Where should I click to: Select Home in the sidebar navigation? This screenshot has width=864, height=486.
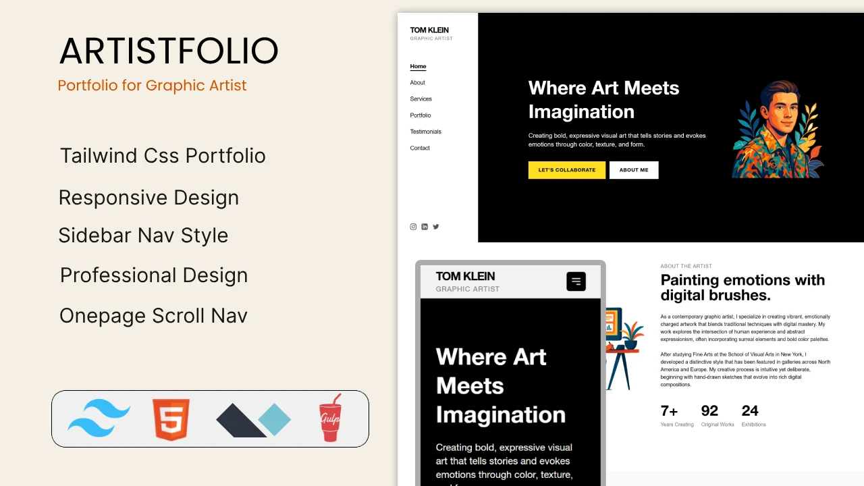click(x=418, y=66)
